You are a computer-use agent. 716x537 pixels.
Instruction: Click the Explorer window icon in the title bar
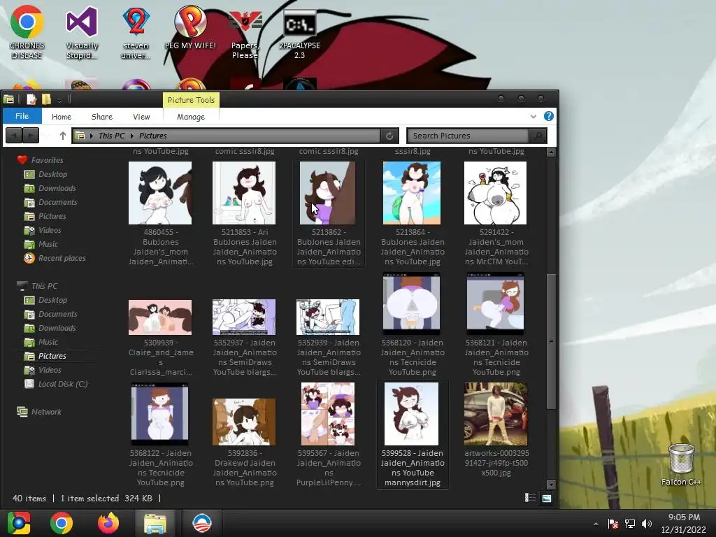[x=8, y=99]
